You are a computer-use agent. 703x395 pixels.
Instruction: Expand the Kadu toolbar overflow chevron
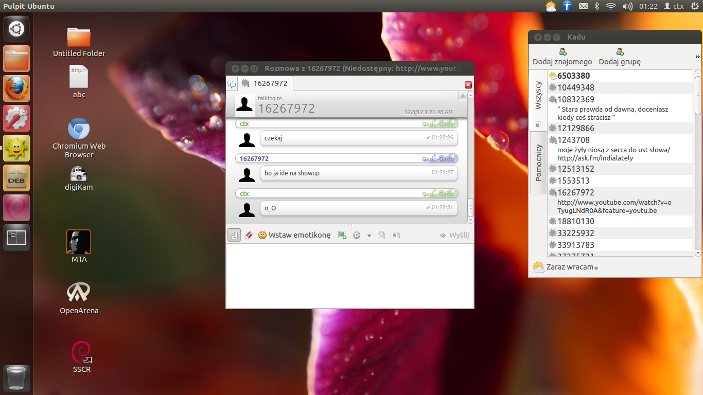point(698,57)
